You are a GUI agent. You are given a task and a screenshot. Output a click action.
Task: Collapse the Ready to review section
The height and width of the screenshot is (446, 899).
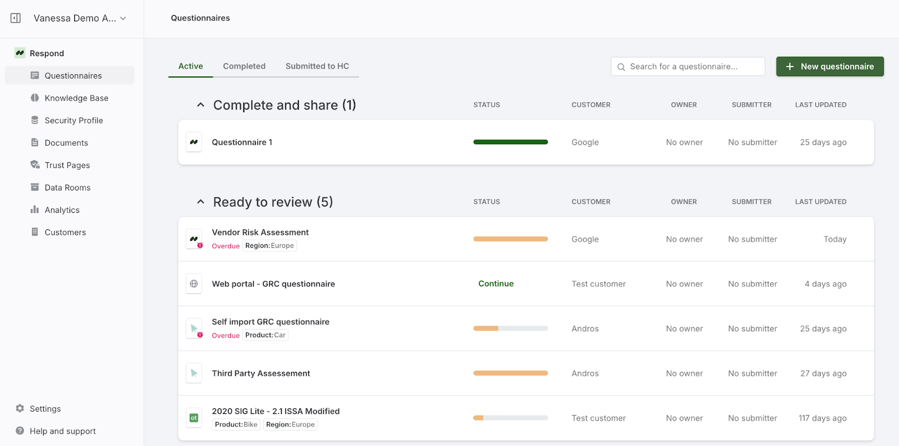pyautogui.click(x=201, y=202)
